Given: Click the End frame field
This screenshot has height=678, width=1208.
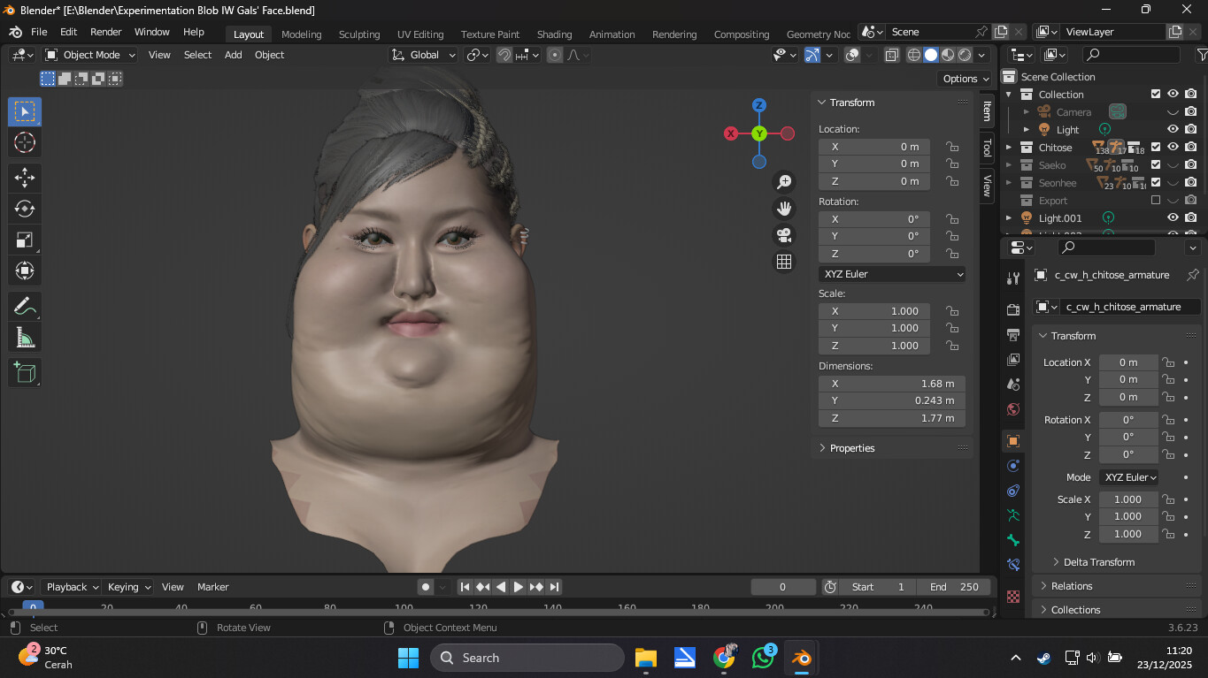Looking at the screenshot, I should tap(953, 587).
